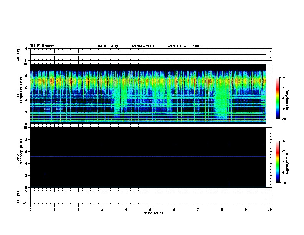
Task: Click time axis tick label "6"
Action: [x=174, y=210]
